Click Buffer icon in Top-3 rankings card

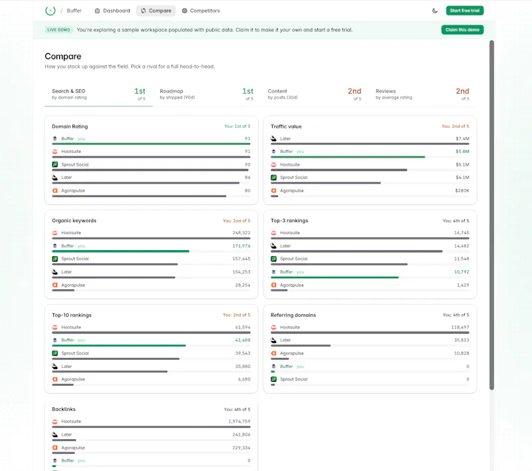[273, 272]
